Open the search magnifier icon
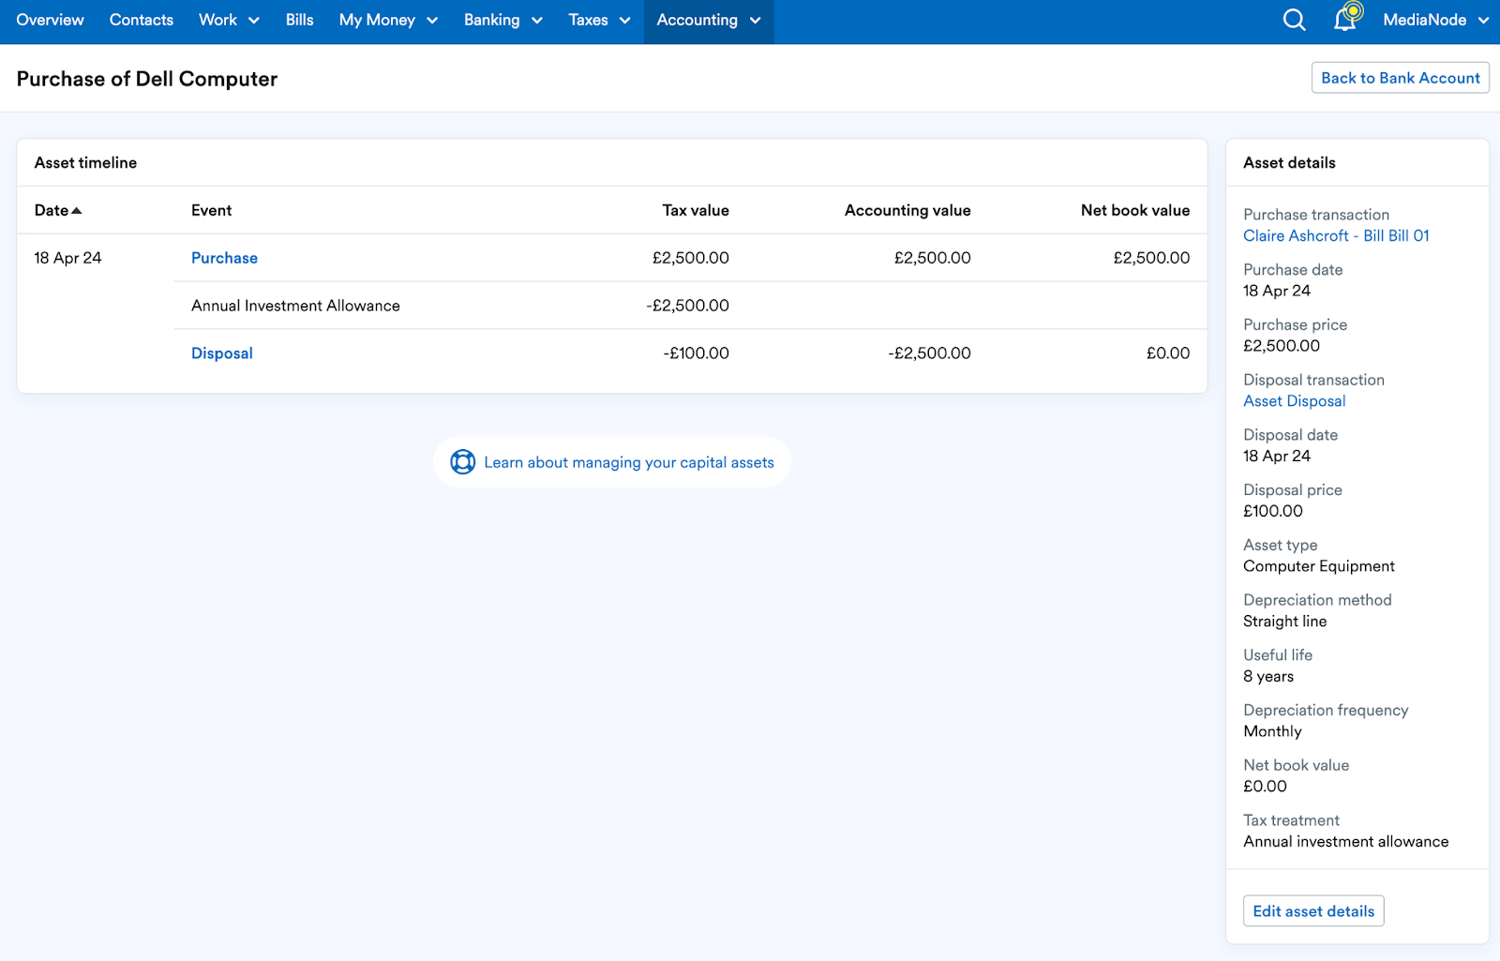 click(1294, 20)
